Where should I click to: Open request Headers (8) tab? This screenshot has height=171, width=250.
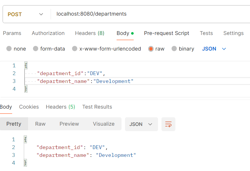(90, 33)
